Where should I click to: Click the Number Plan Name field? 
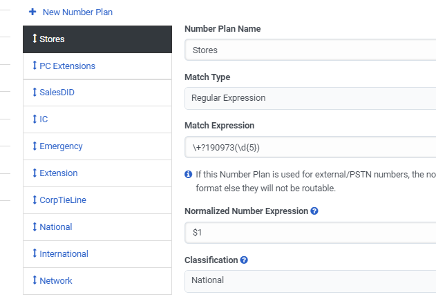310,50
